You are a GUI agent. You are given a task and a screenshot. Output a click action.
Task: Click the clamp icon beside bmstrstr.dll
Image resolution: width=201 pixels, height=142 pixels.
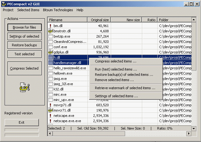point(51,31)
